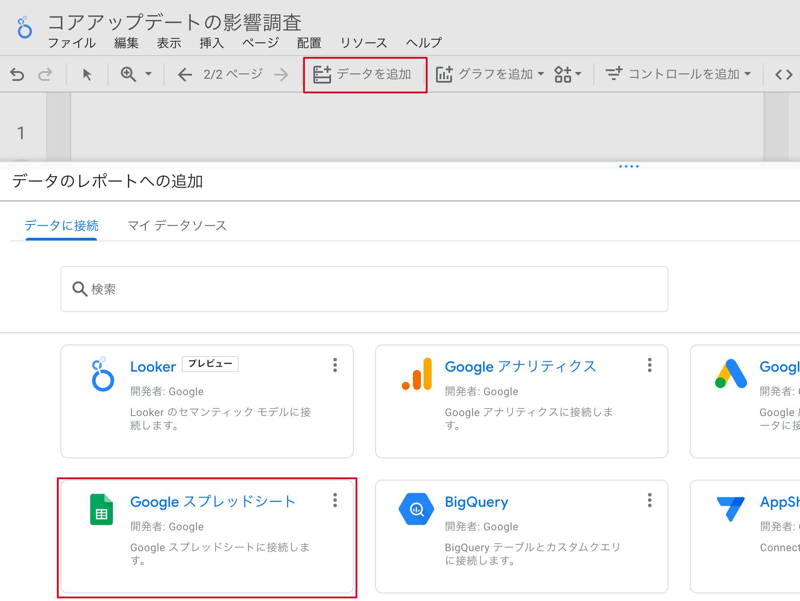Click the Looker Studio logo

(24, 28)
